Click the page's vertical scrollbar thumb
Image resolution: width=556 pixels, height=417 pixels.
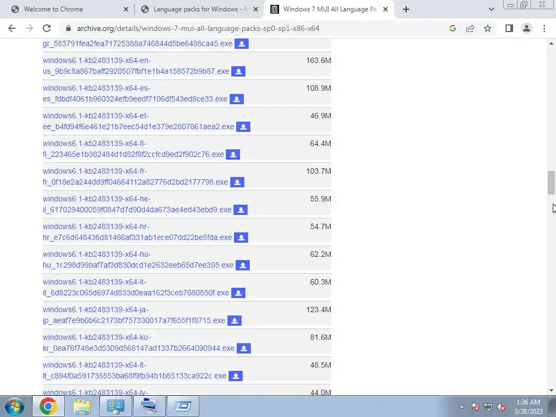551,182
